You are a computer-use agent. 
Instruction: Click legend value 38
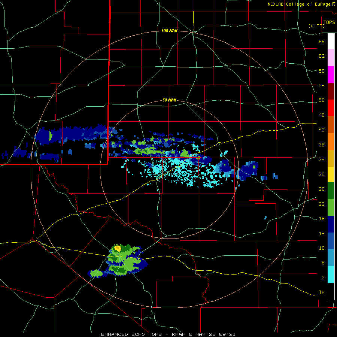(x=322, y=145)
